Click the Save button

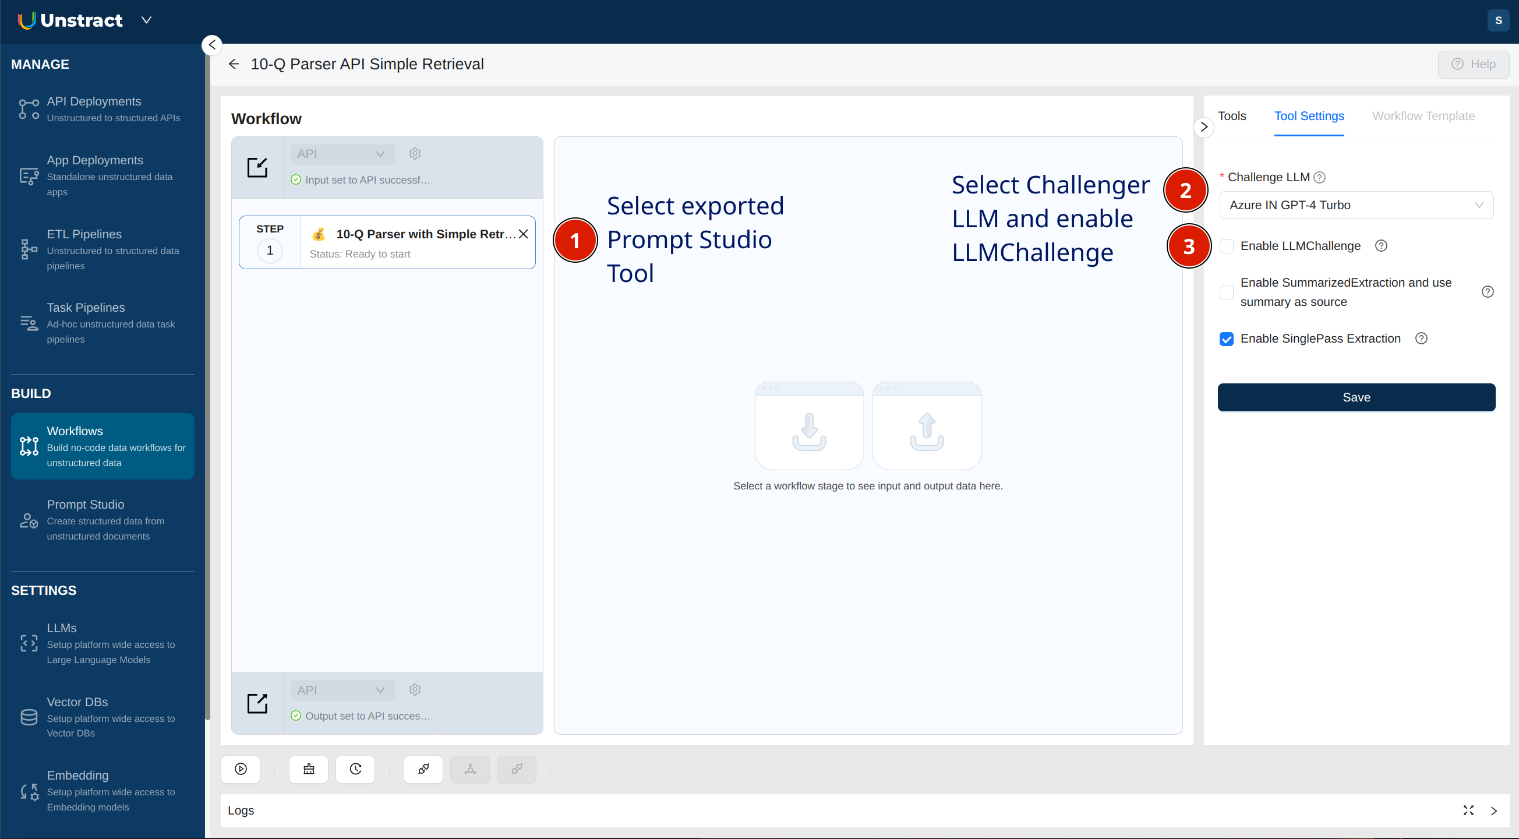pyautogui.click(x=1356, y=397)
